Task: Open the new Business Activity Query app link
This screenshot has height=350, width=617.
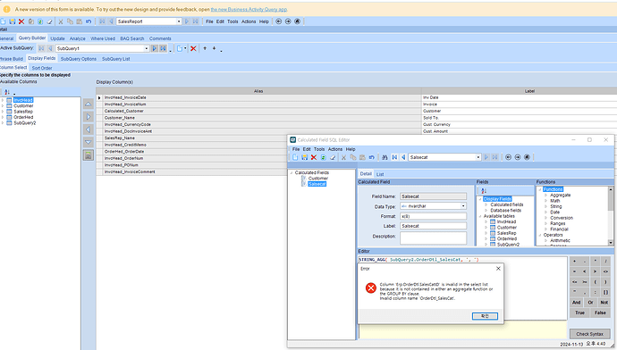Action: [x=249, y=10]
